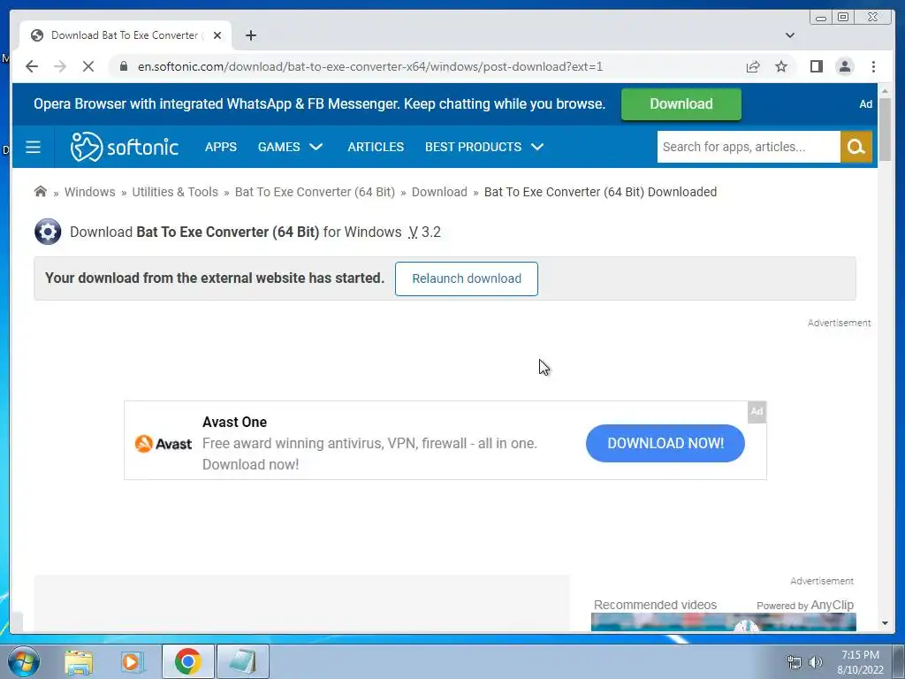The image size is (905, 679).
Task: Open Bat To Exe Converter (64 Bit) breadcrumb
Action: 315,192
